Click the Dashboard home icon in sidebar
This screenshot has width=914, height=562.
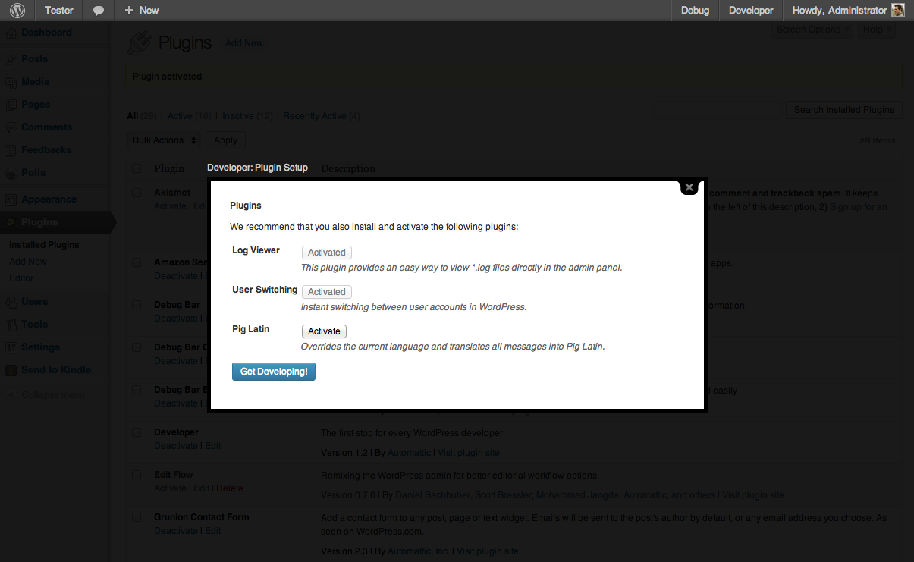[11, 33]
